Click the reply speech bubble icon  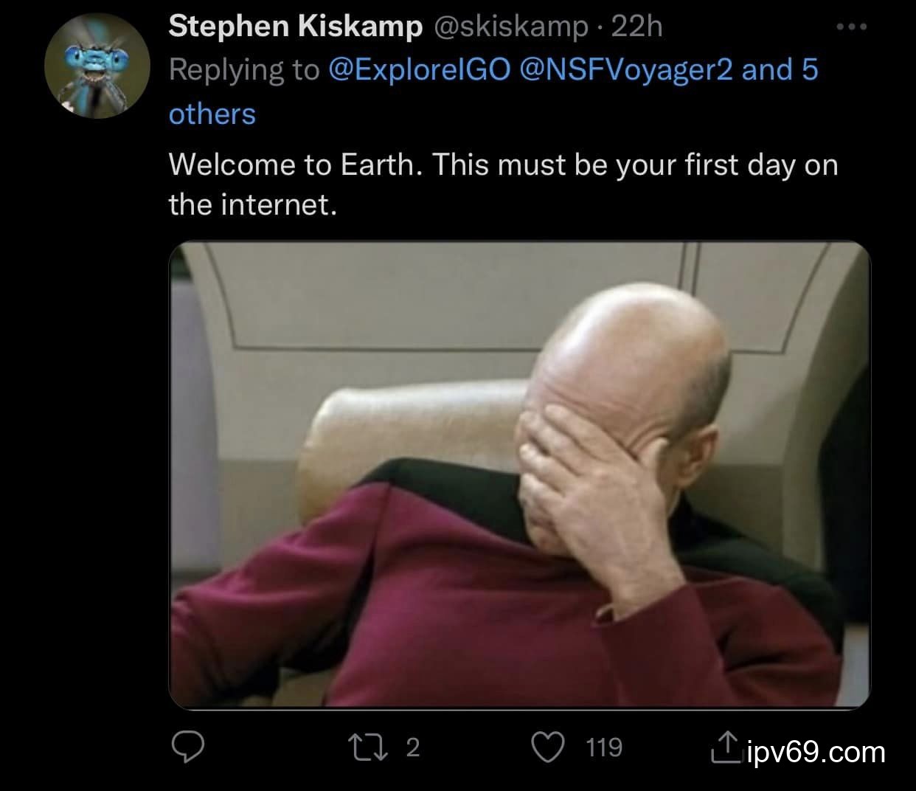pyautogui.click(x=188, y=747)
